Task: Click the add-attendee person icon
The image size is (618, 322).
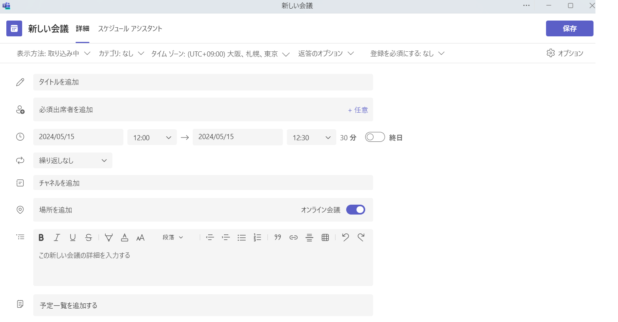Action: pos(20,110)
